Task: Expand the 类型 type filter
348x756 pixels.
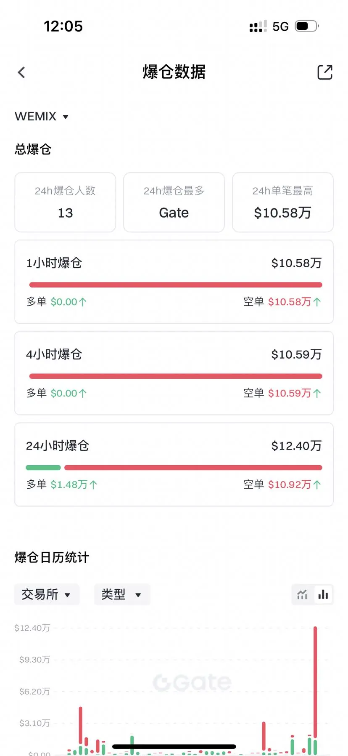Action: [122, 594]
